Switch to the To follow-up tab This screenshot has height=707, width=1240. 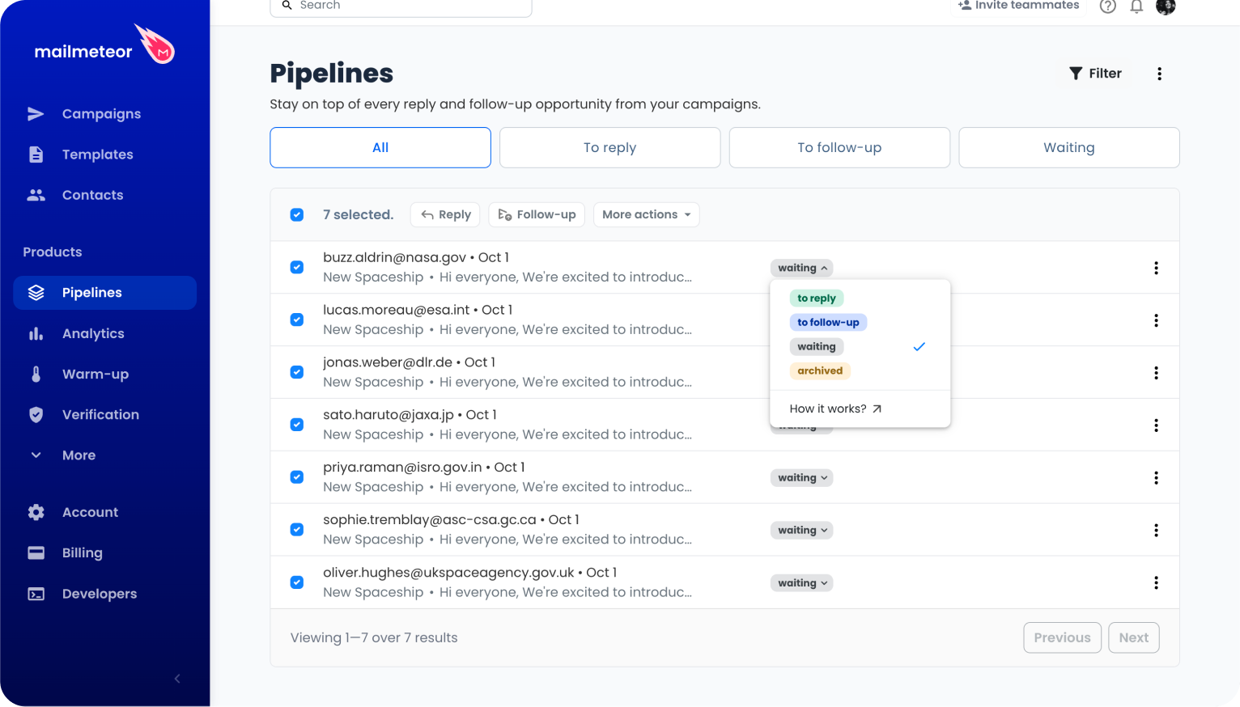839,147
